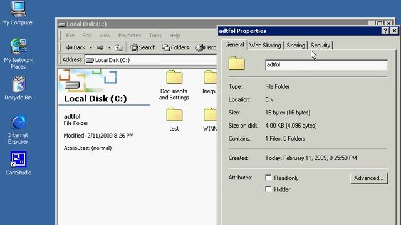Screen dimensions: 401x225
Task: Select the Recycle Bin desktop icon
Action: (18, 88)
